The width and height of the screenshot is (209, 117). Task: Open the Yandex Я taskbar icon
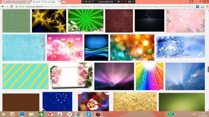(60, 114)
